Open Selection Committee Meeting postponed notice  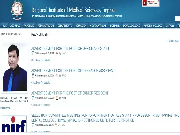pos(105,118)
